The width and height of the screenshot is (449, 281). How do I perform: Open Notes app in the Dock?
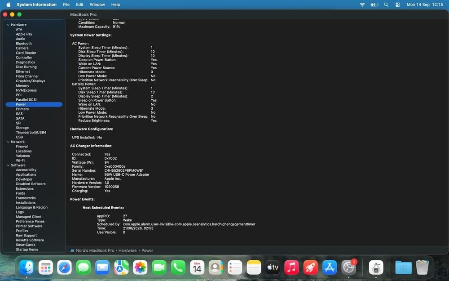pyautogui.click(x=254, y=268)
